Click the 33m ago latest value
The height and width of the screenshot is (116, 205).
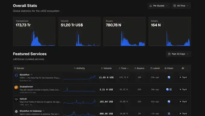pyautogui.click(x=155, y=77)
